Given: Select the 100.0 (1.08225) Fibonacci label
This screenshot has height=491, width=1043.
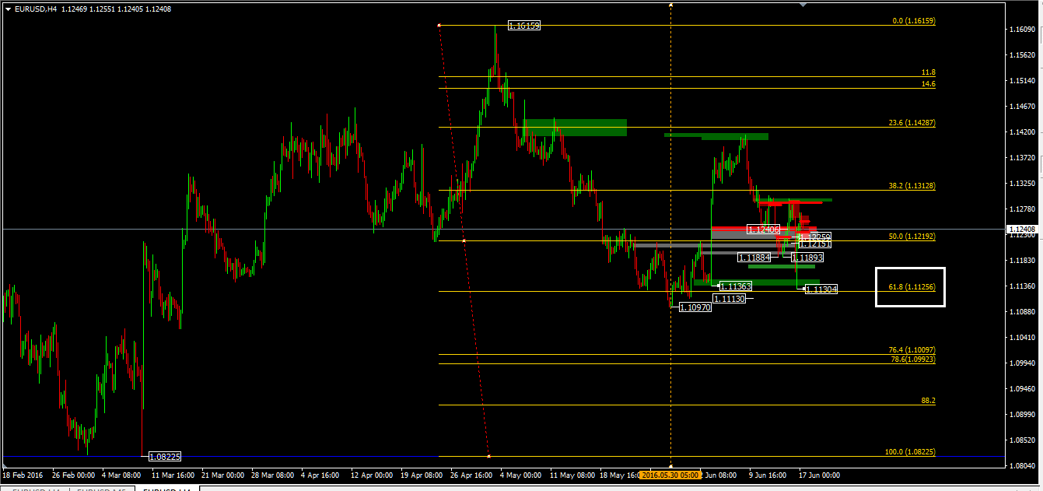Looking at the screenshot, I should (912, 452).
